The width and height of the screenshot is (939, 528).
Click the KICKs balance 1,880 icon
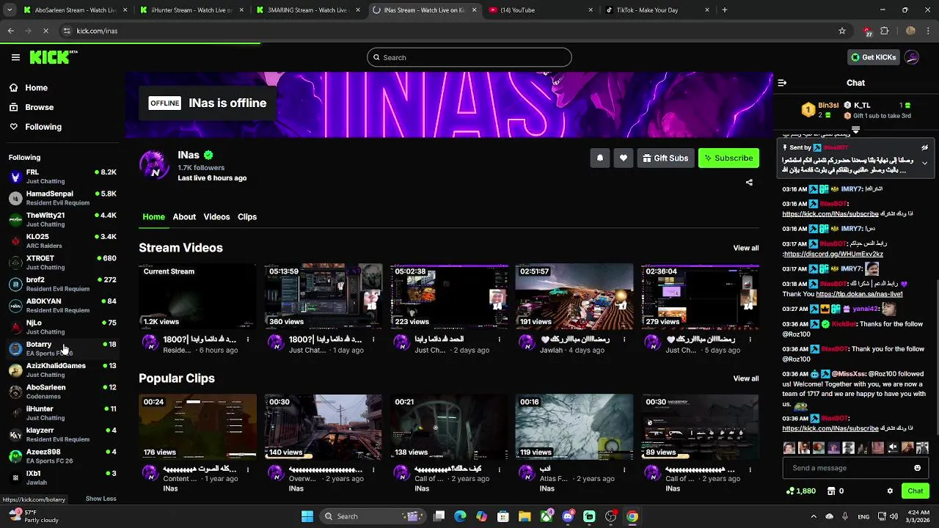pos(800,491)
